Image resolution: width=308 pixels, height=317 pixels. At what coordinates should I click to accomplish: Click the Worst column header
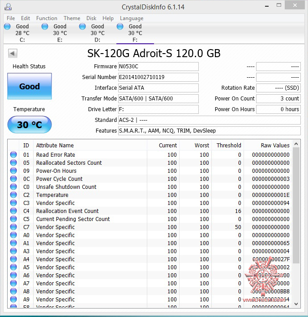[x=195, y=146]
